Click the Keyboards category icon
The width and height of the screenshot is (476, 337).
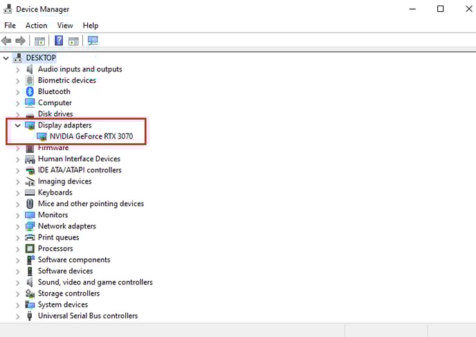[30, 192]
